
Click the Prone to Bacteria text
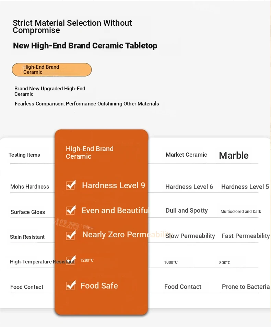point(246,287)
